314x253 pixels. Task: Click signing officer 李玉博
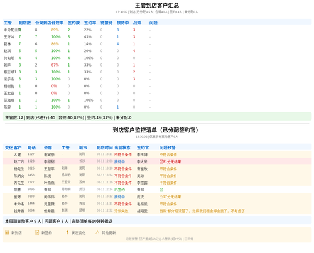tap(142, 154)
